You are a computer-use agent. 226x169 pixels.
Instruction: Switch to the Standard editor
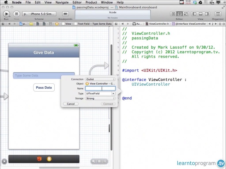[173, 14]
